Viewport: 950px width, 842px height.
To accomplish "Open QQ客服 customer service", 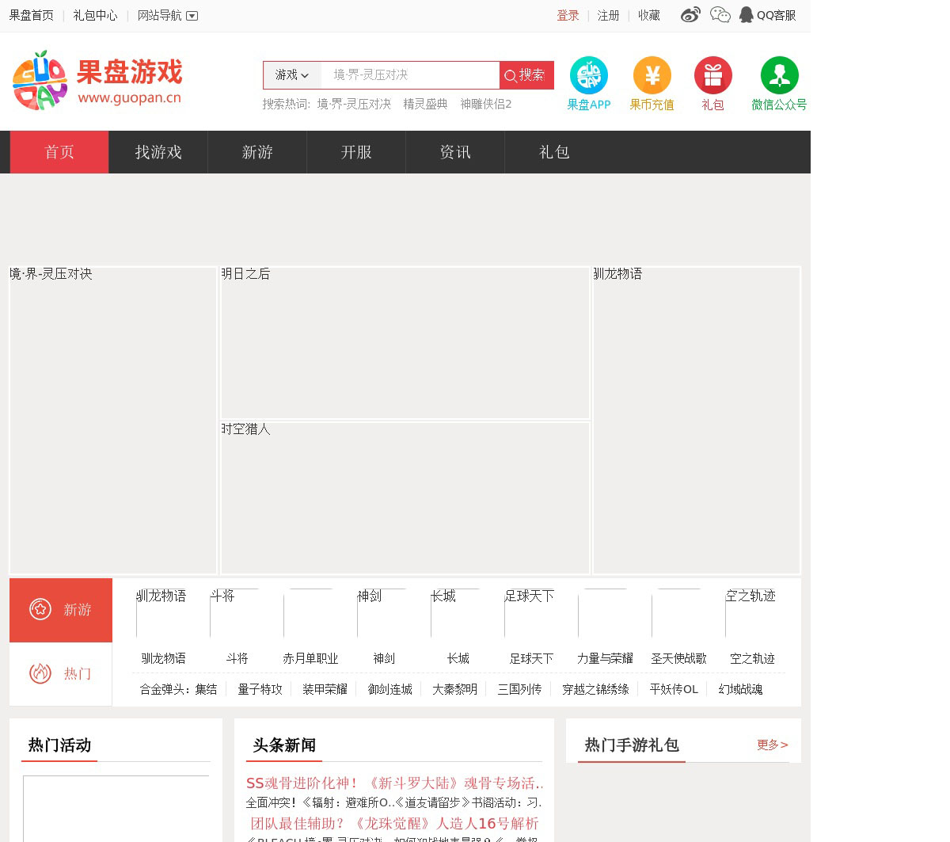I will 767,15.
